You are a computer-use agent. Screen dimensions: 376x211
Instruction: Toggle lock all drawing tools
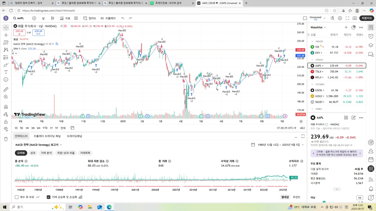coord(6,122)
